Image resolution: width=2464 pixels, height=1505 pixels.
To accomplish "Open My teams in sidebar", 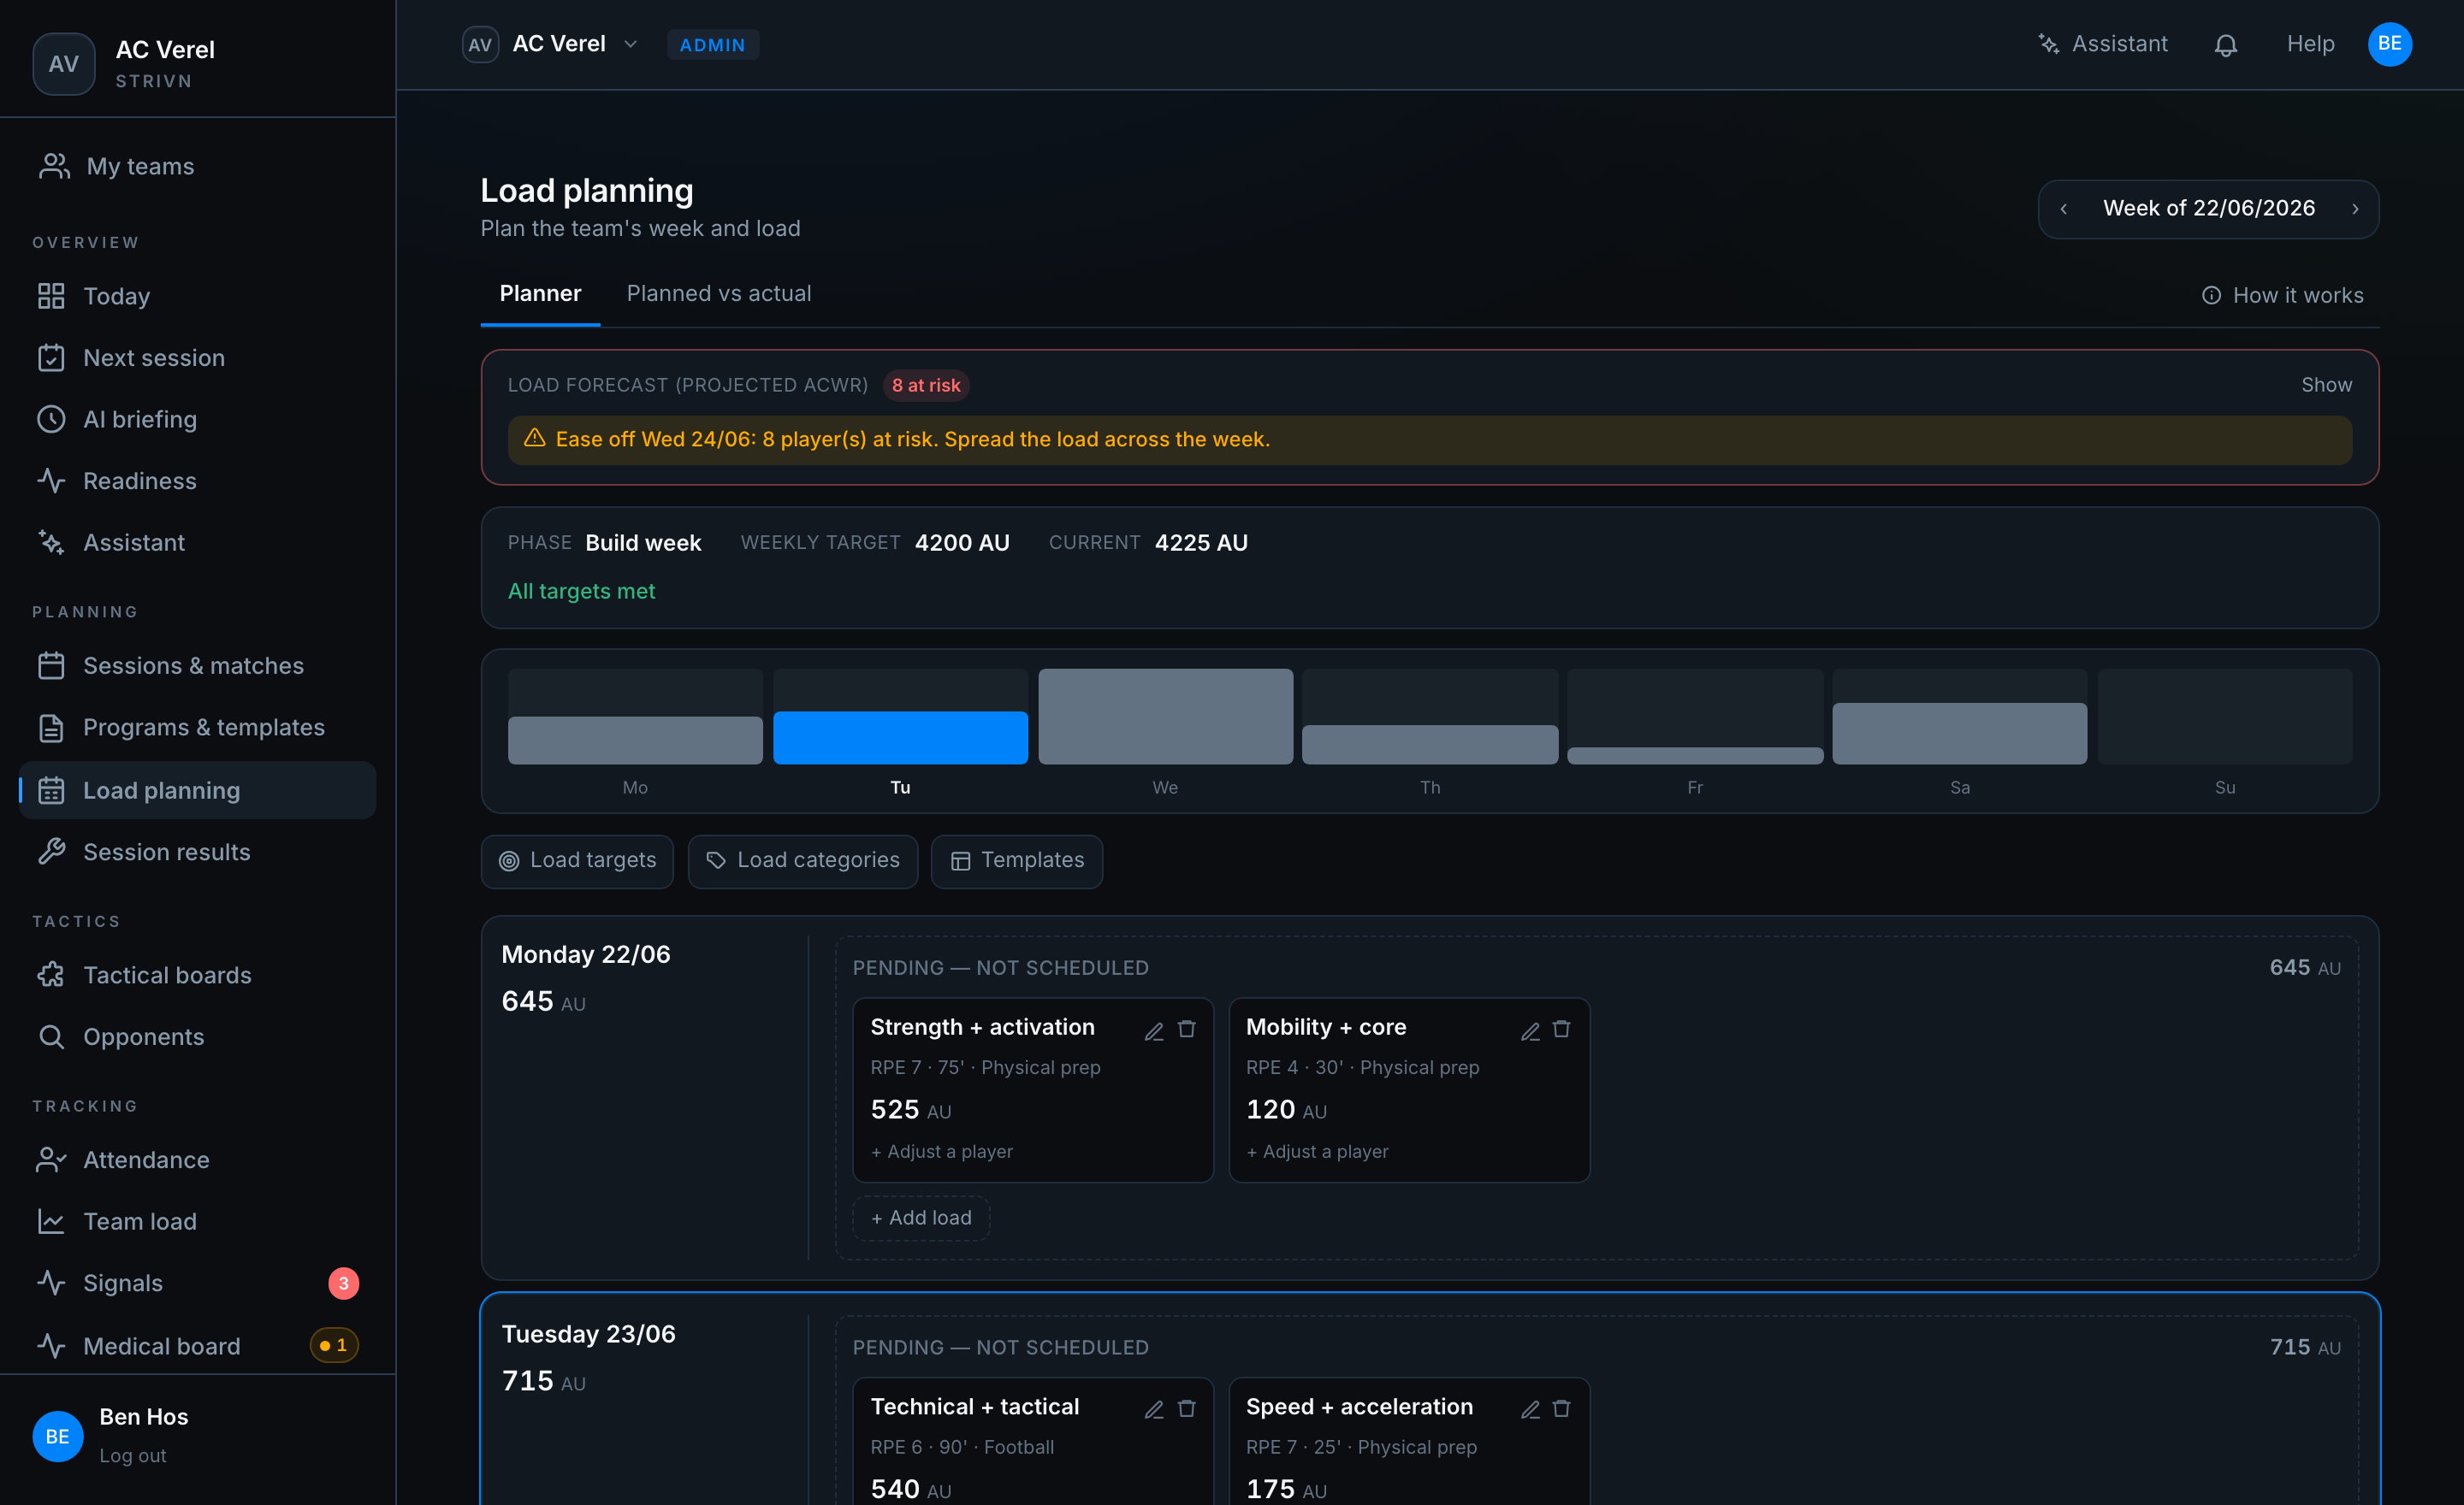I will tap(198, 166).
